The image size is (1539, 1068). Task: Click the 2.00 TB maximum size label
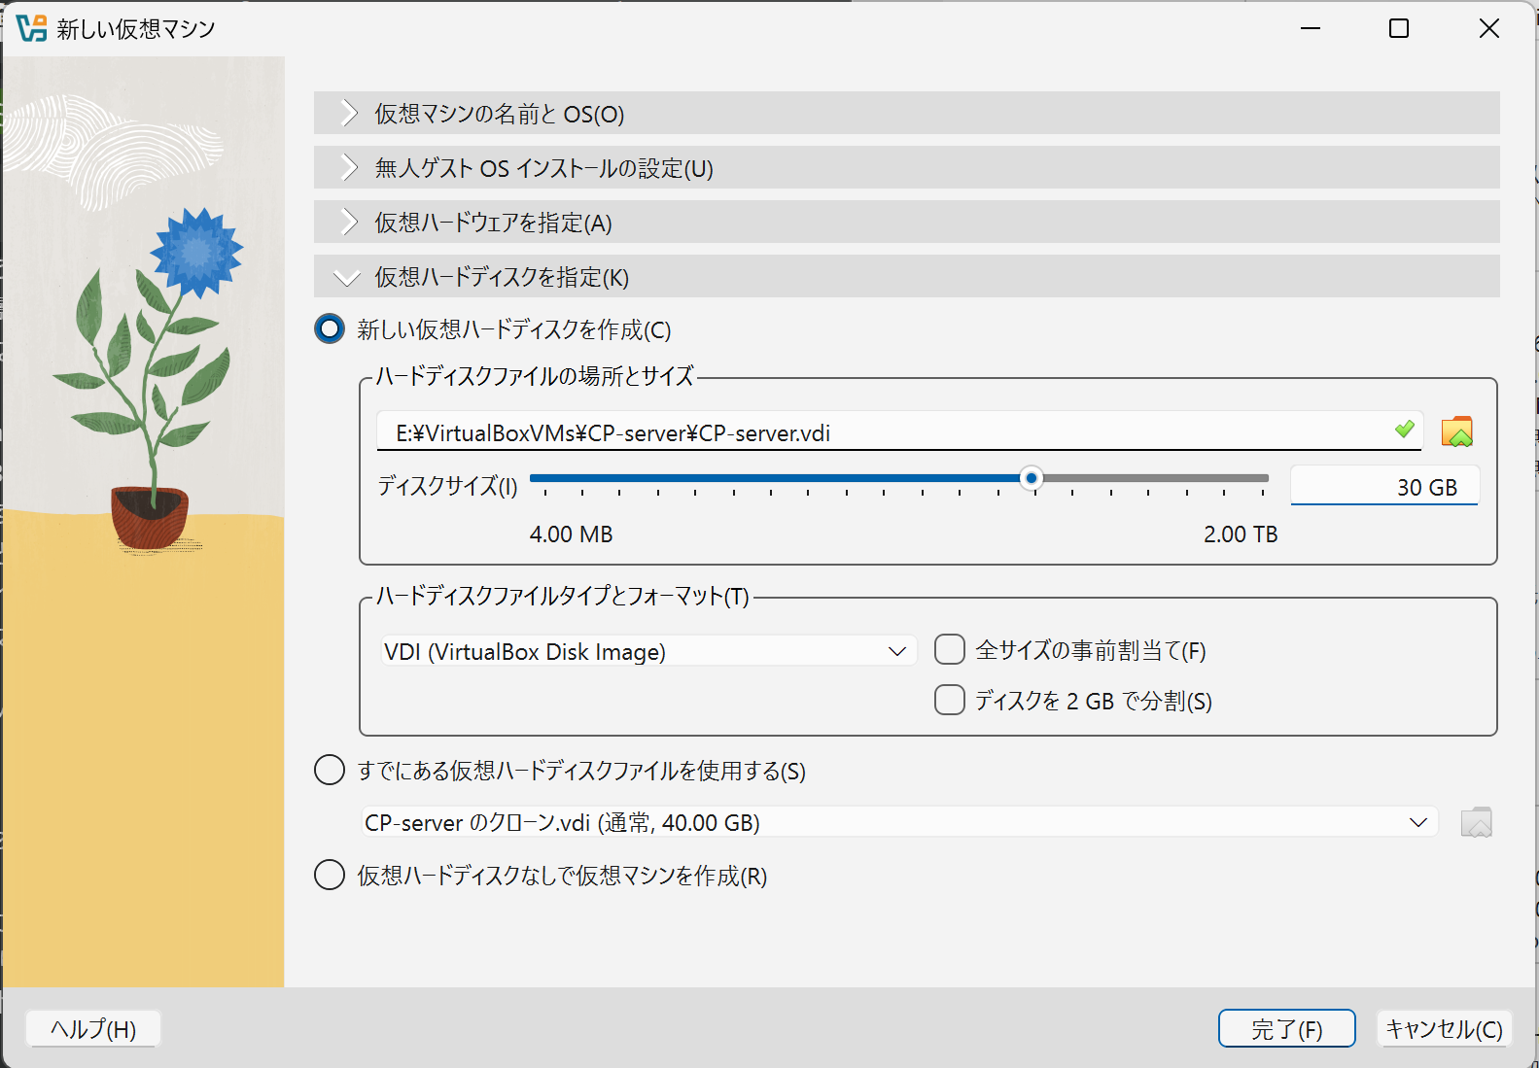[x=1241, y=534]
